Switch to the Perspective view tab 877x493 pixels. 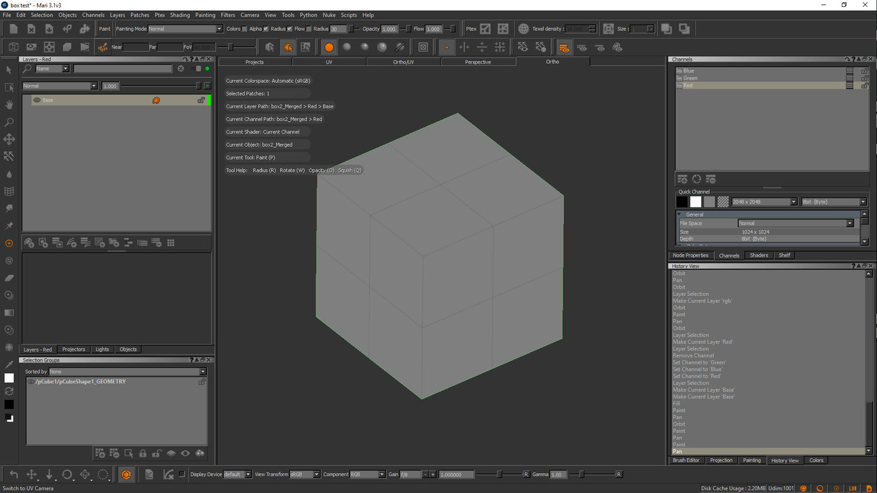click(x=478, y=62)
